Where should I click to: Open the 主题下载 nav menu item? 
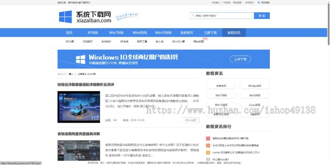coord(210,33)
